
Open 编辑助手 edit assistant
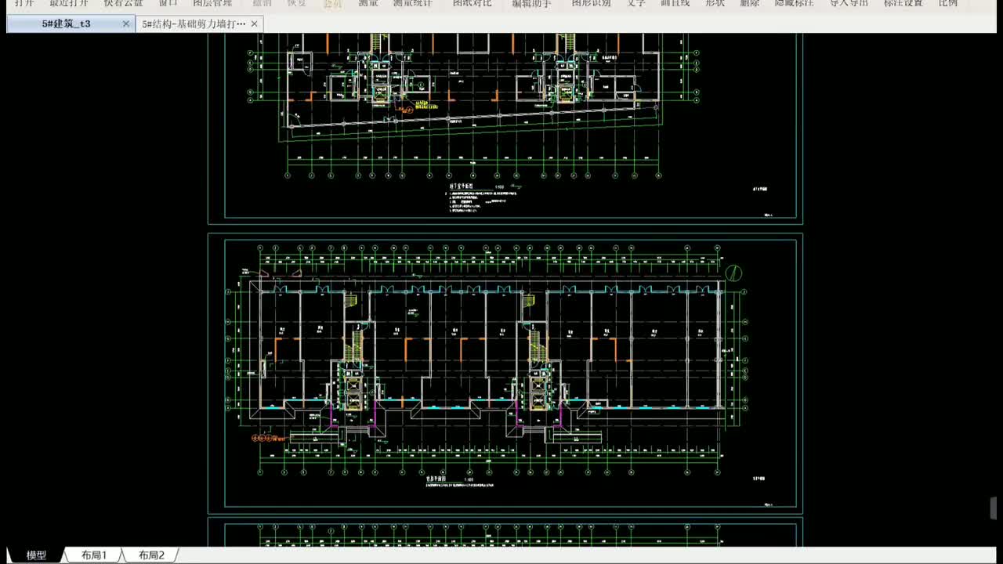[532, 3]
